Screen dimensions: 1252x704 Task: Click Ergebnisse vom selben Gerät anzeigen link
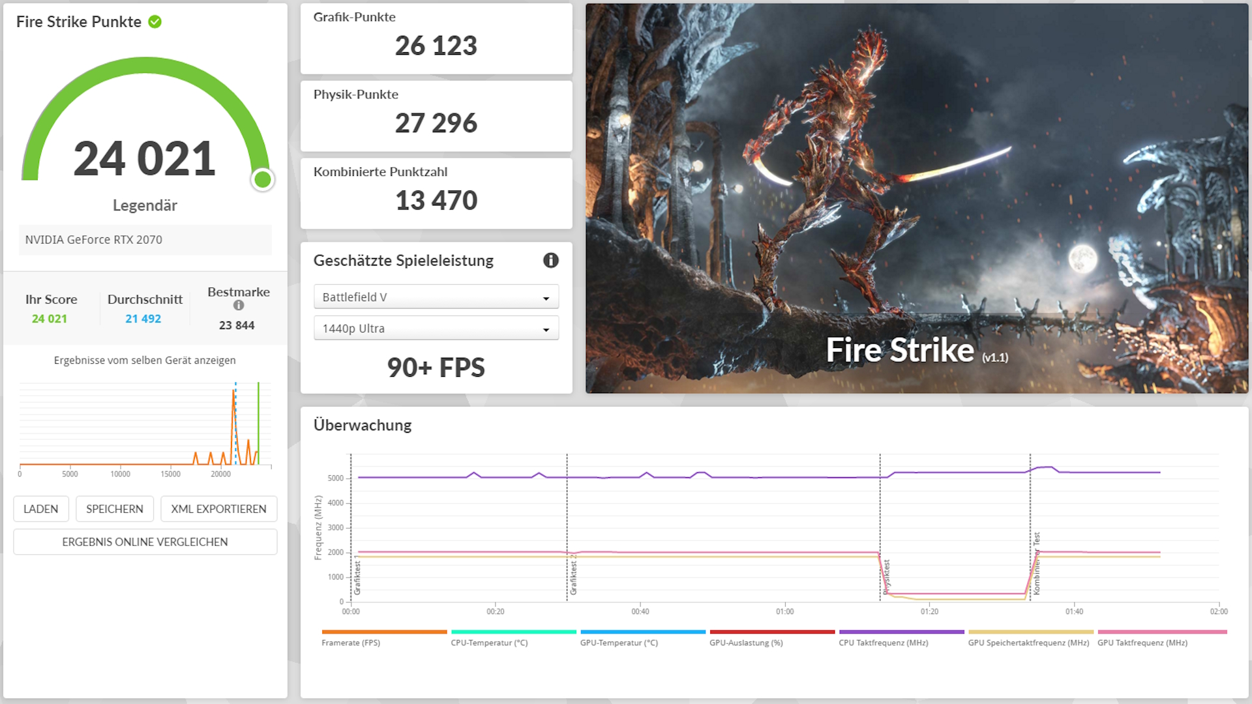click(145, 360)
